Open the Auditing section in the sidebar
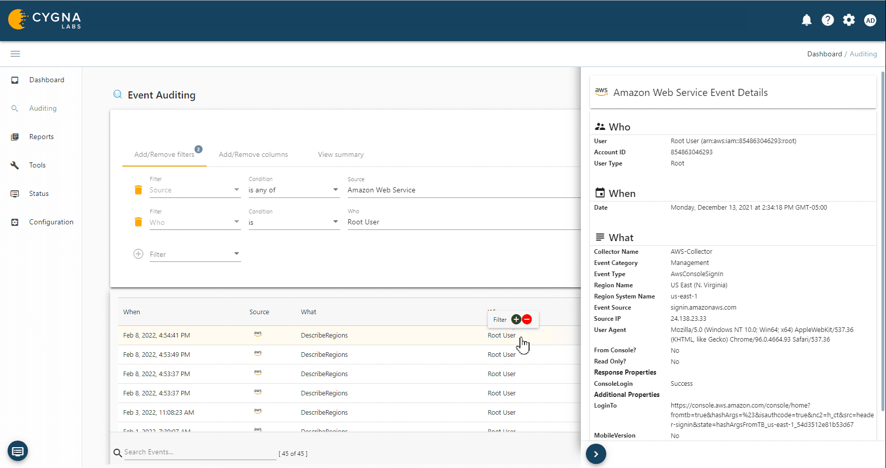This screenshot has width=886, height=468. (43, 108)
